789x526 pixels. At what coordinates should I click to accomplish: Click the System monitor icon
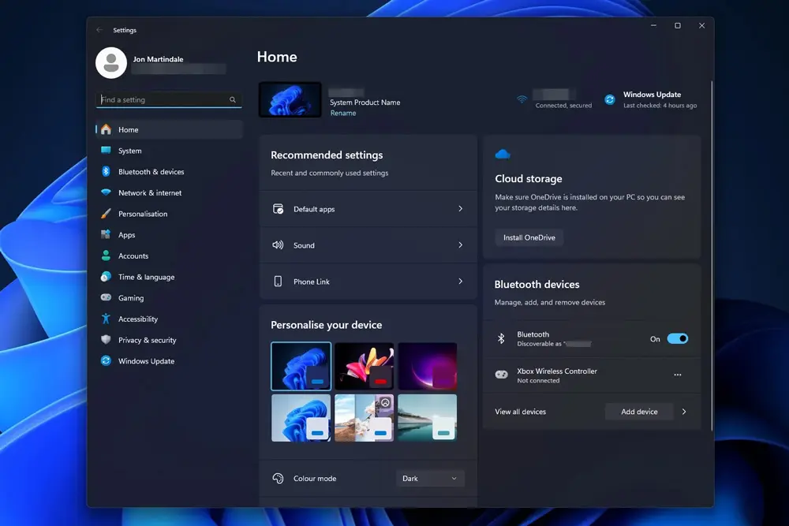[x=106, y=151]
